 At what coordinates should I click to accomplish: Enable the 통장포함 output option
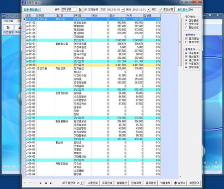[186, 42]
